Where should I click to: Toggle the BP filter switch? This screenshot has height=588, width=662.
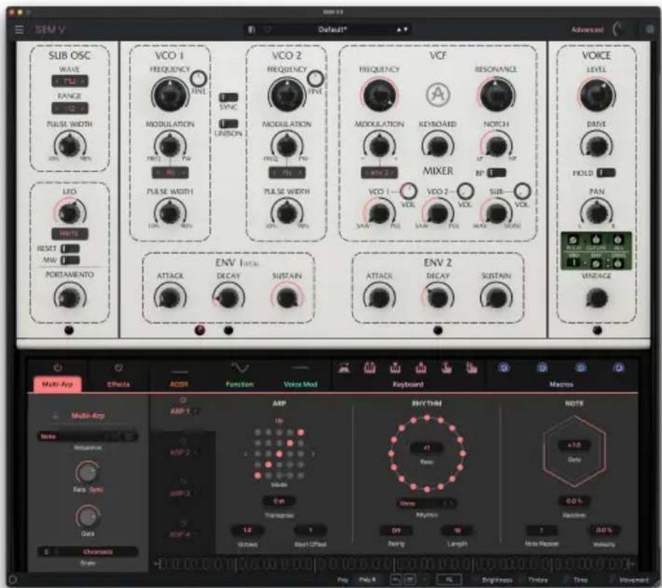497,173
